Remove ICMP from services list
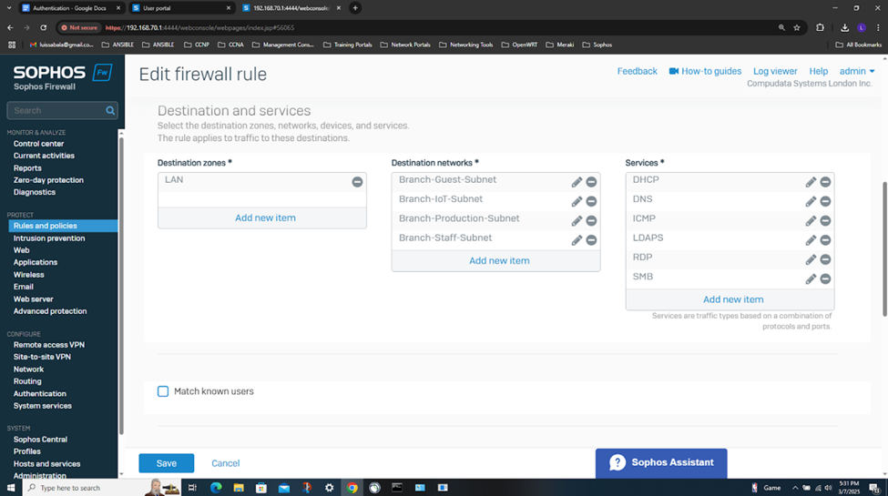This screenshot has height=496, width=888. pyautogui.click(x=826, y=221)
